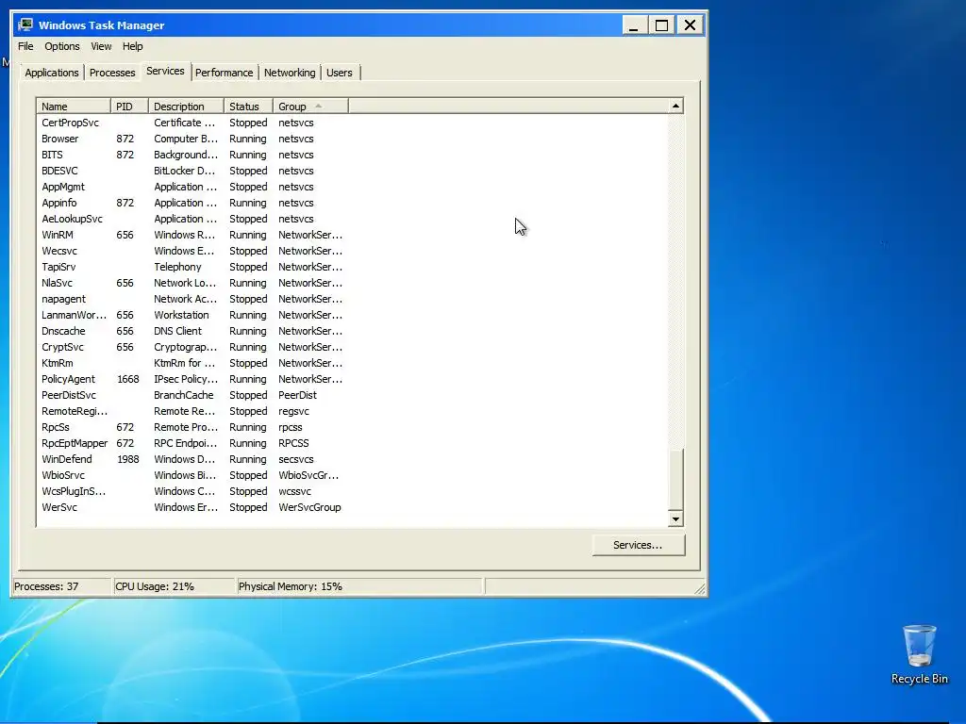This screenshot has width=966, height=724.
Task: Open the View menu
Action: click(x=101, y=46)
